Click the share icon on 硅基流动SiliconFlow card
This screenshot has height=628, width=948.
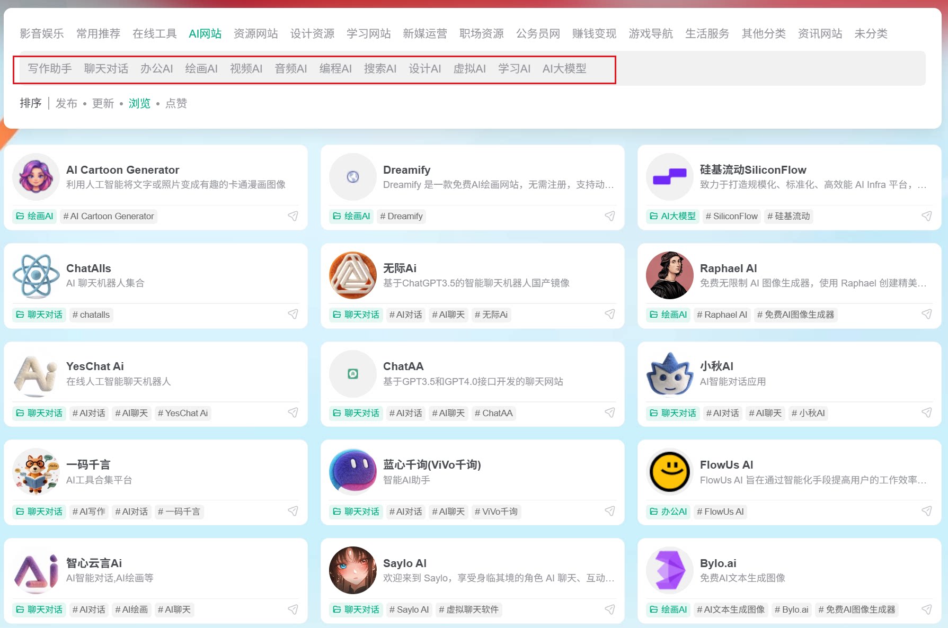pyautogui.click(x=926, y=216)
